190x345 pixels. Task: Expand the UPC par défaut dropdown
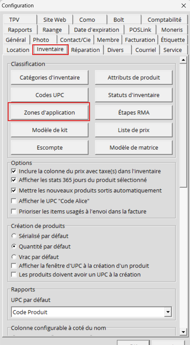pos(168,312)
